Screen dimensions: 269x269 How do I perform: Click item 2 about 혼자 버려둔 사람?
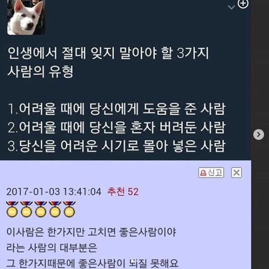point(117,127)
